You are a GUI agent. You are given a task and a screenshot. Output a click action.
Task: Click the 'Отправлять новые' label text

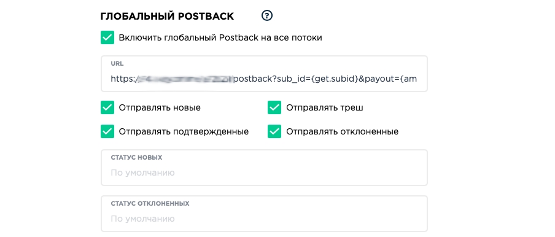pos(160,107)
